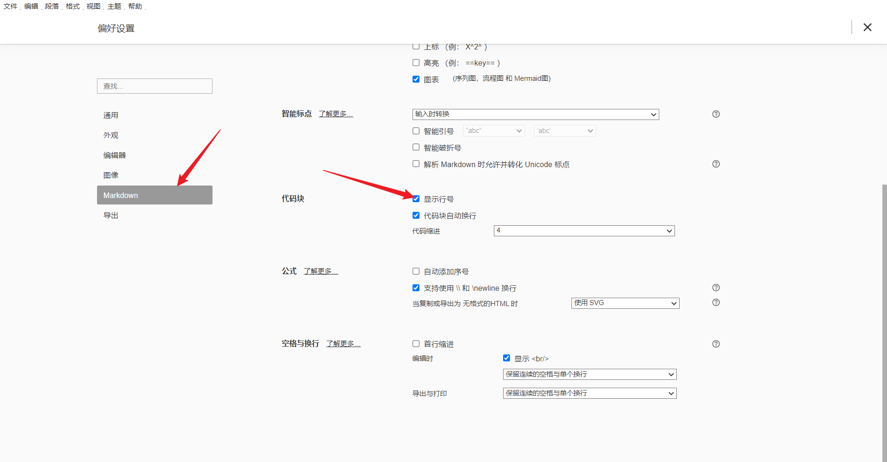Open the 主题 menu
The height and width of the screenshot is (462, 887).
click(x=114, y=6)
